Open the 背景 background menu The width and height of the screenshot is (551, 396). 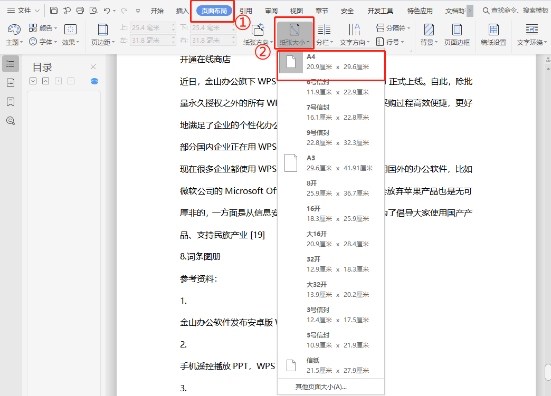429,34
